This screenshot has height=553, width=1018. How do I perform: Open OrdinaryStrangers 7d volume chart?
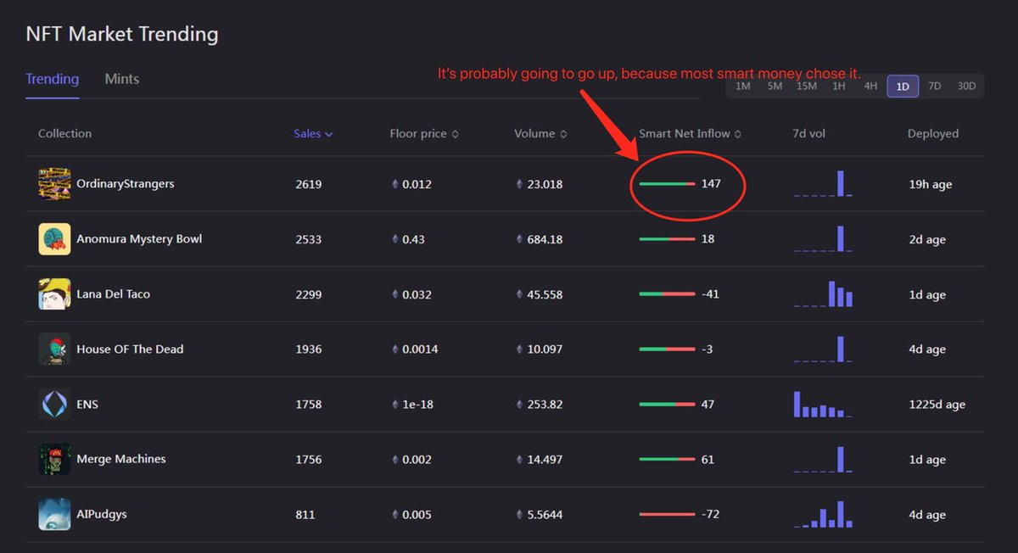coord(823,183)
